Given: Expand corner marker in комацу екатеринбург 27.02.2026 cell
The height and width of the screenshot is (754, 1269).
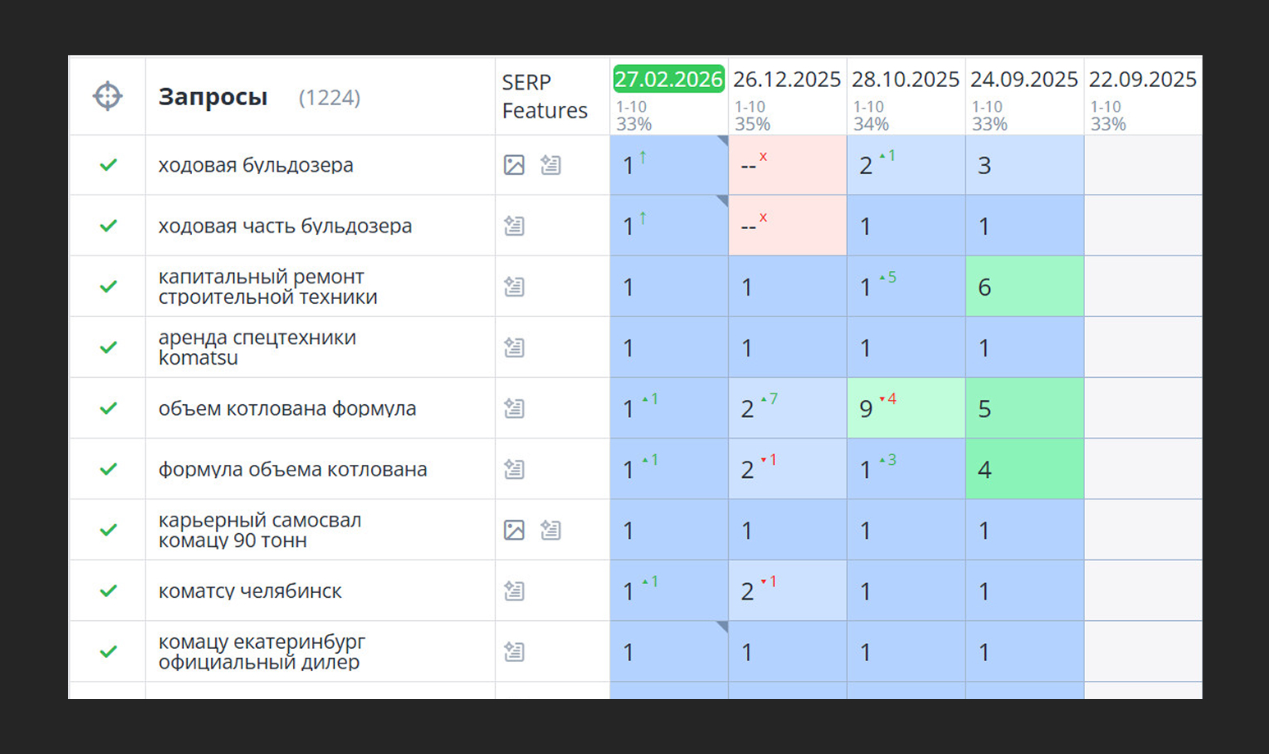Looking at the screenshot, I should (722, 627).
